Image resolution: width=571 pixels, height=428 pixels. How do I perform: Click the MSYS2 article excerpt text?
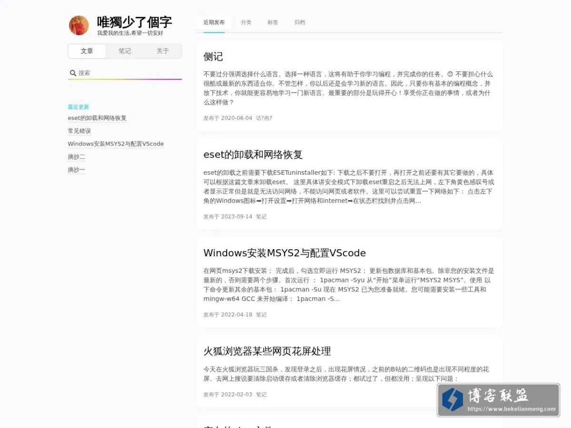tap(349, 285)
